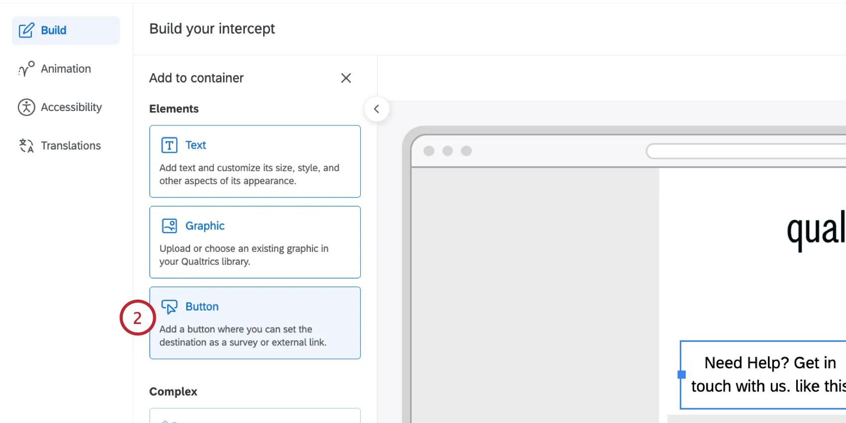Click 'Upload or choose an existing graphic' description
The width and height of the screenshot is (846, 423).
click(244, 255)
